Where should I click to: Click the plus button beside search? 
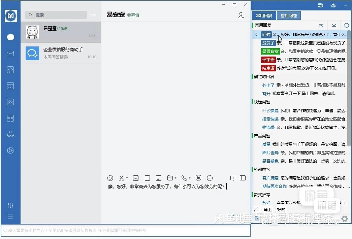(x=93, y=15)
